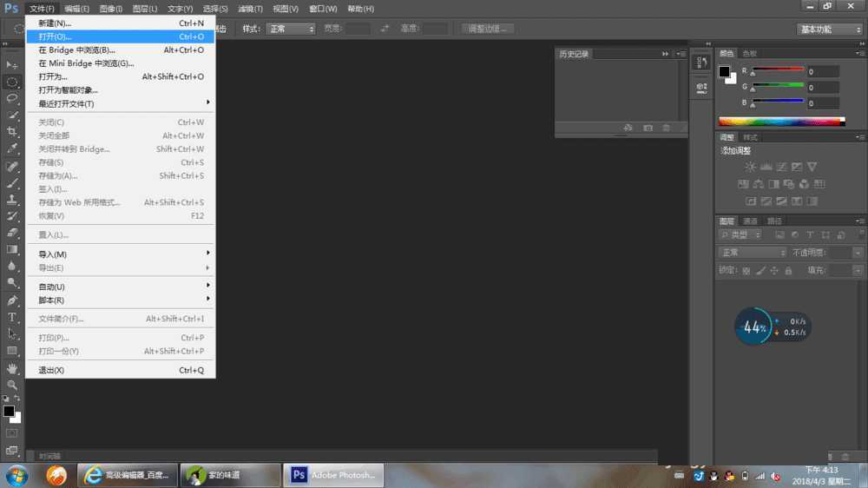This screenshot has width=868, height=488.
Task: Select the Hand tool
Action: tap(11, 368)
